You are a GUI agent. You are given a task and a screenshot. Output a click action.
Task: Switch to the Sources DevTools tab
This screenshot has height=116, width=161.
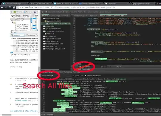[x=66, y=12]
